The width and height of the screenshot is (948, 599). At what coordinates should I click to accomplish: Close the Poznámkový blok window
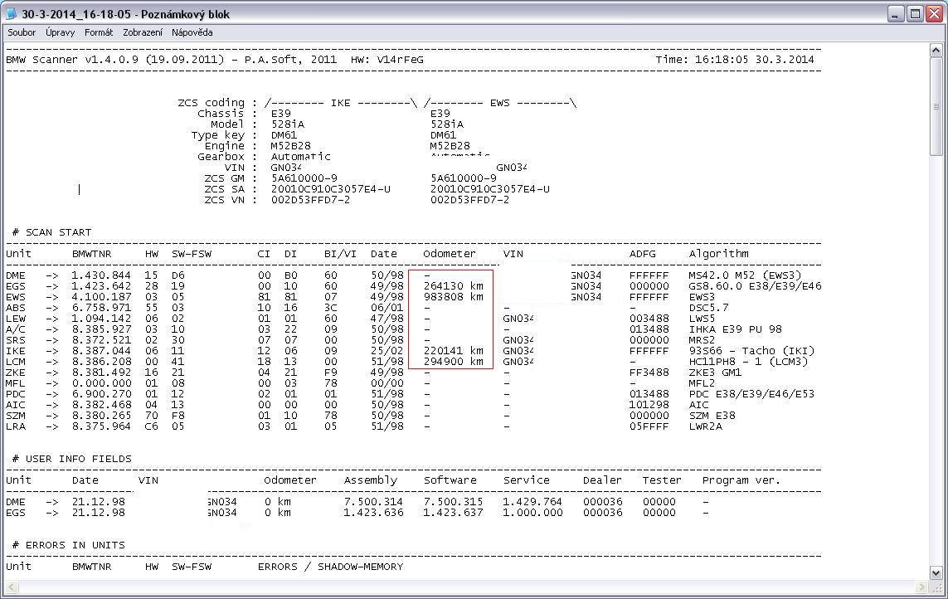pos(936,14)
